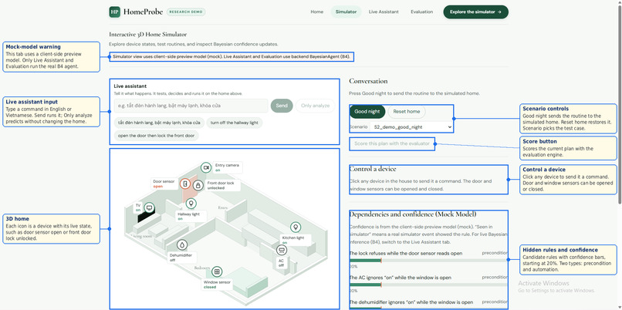The width and height of the screenshot is (622, 310).
Task: Click the confidence bar for AC ignores on rule
Action: coord(428,285)
